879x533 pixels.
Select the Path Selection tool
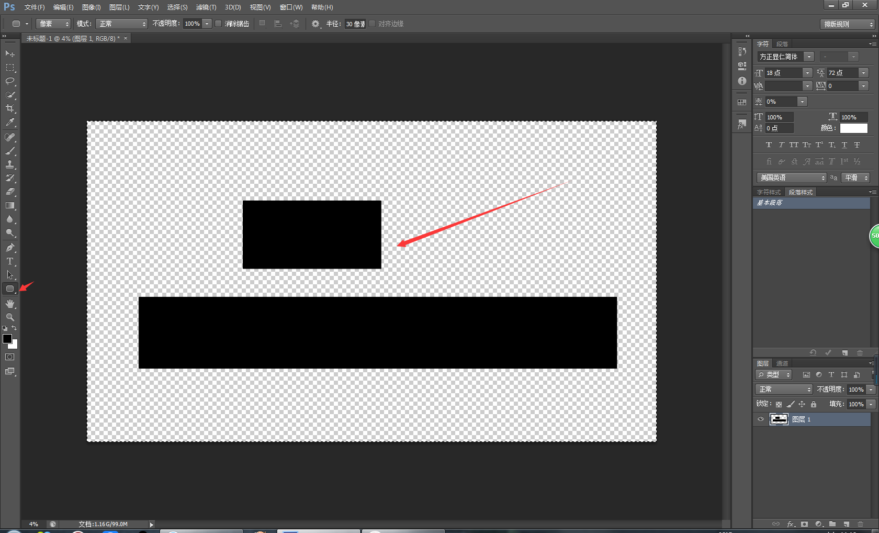(x=10, y=275)
